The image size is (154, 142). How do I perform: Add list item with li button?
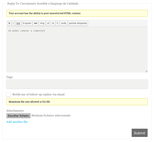point(57,23)
